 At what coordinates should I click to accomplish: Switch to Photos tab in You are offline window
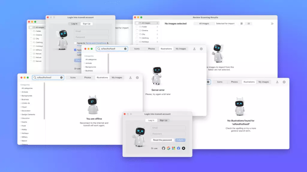[x=88, y=77]
